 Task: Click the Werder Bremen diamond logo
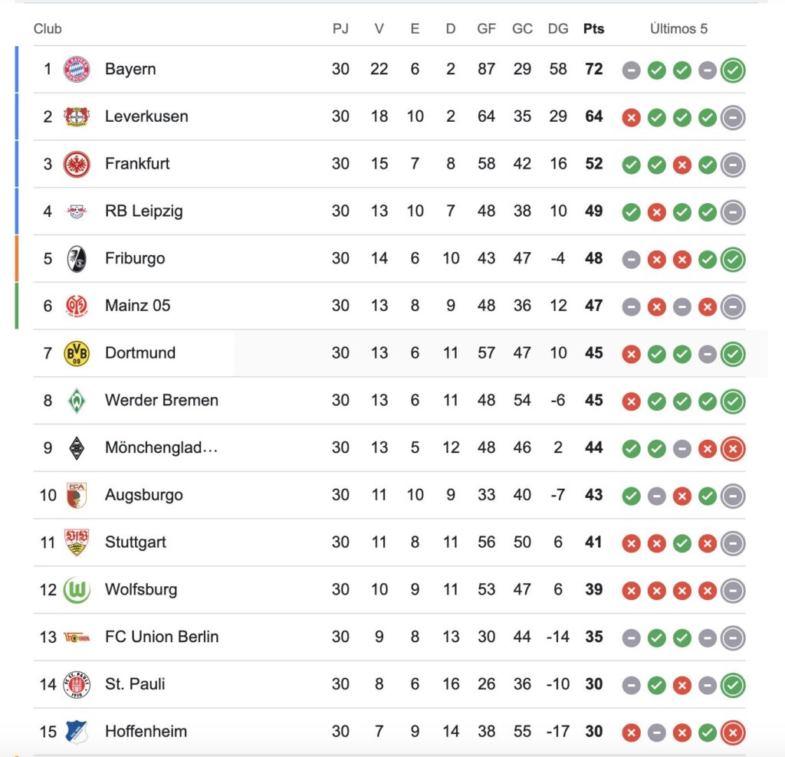(77, 401)
